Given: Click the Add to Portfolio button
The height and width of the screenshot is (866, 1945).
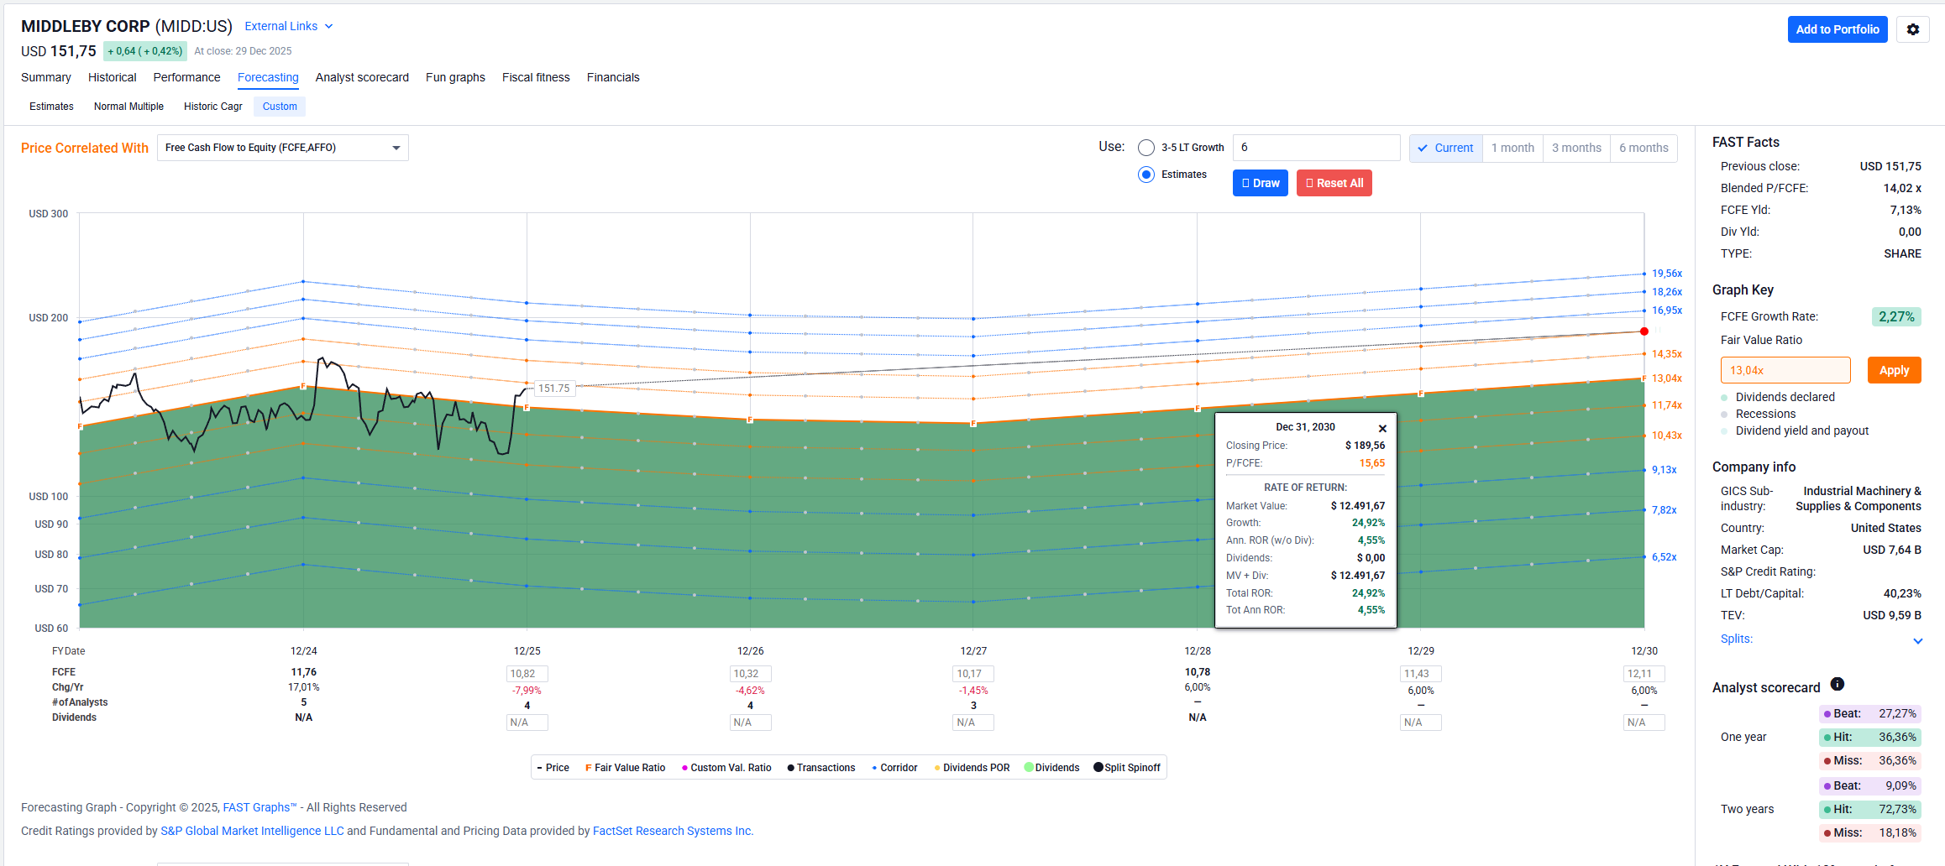Looking at the screenshot, I should 1837,29.
